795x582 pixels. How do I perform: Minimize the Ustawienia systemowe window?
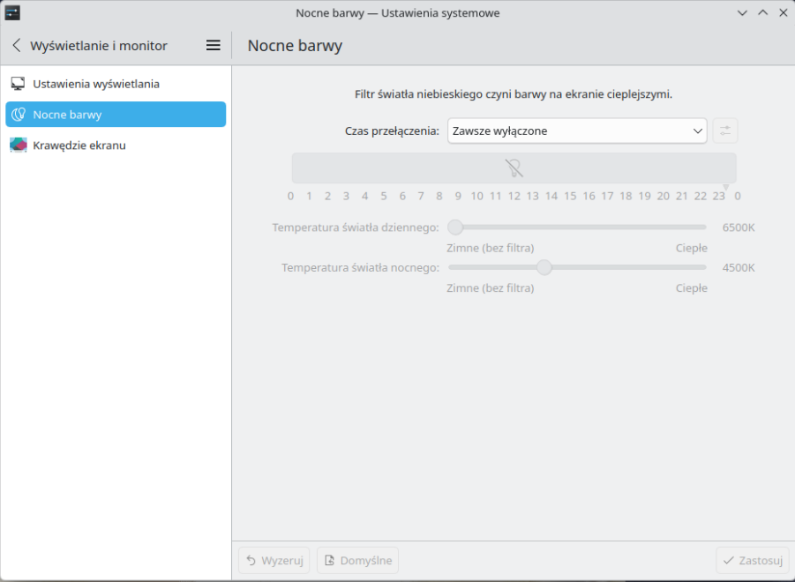[x=742, y=12]
